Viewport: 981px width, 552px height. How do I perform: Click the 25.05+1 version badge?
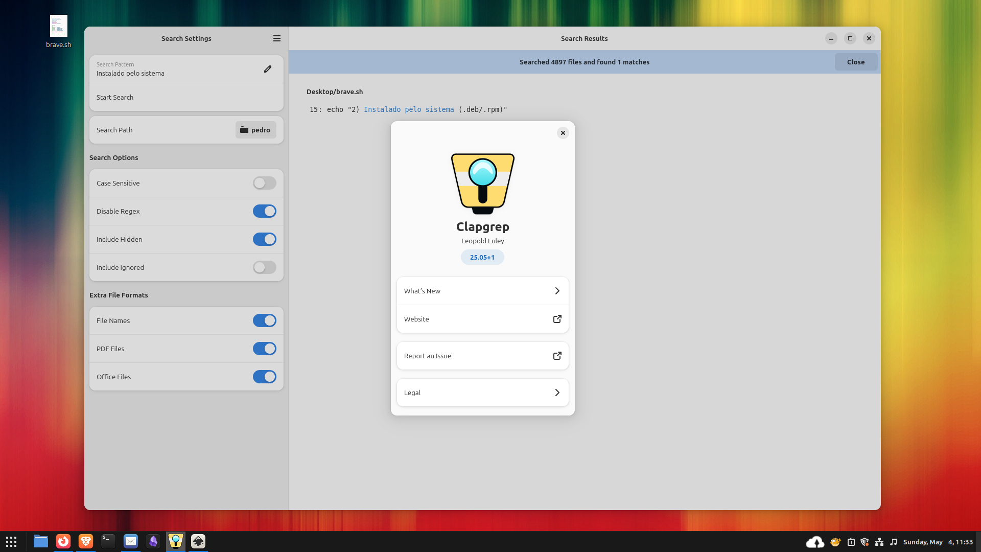(482, 257)
